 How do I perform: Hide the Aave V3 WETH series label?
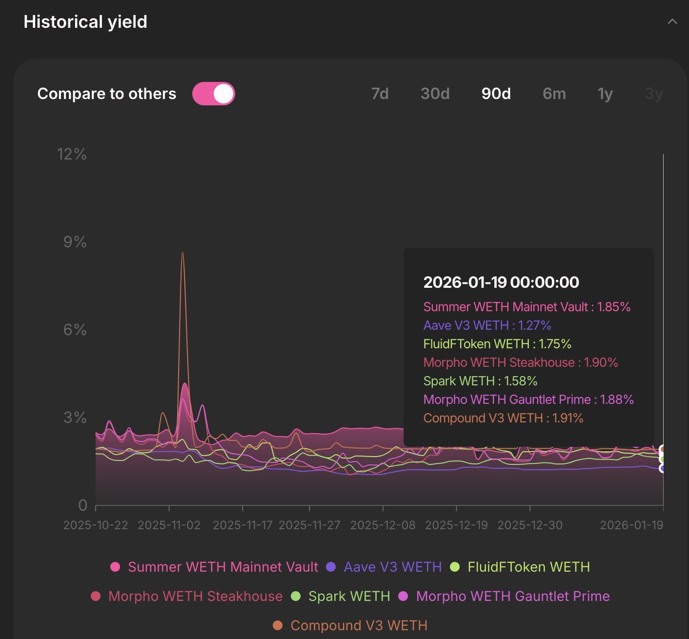point(392,567)
